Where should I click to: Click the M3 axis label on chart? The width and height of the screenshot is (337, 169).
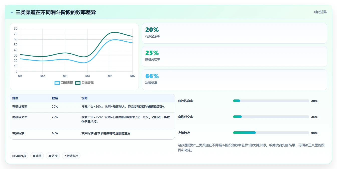65,76
